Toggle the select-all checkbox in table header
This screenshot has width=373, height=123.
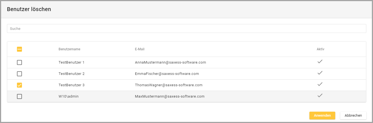(19, 49)
